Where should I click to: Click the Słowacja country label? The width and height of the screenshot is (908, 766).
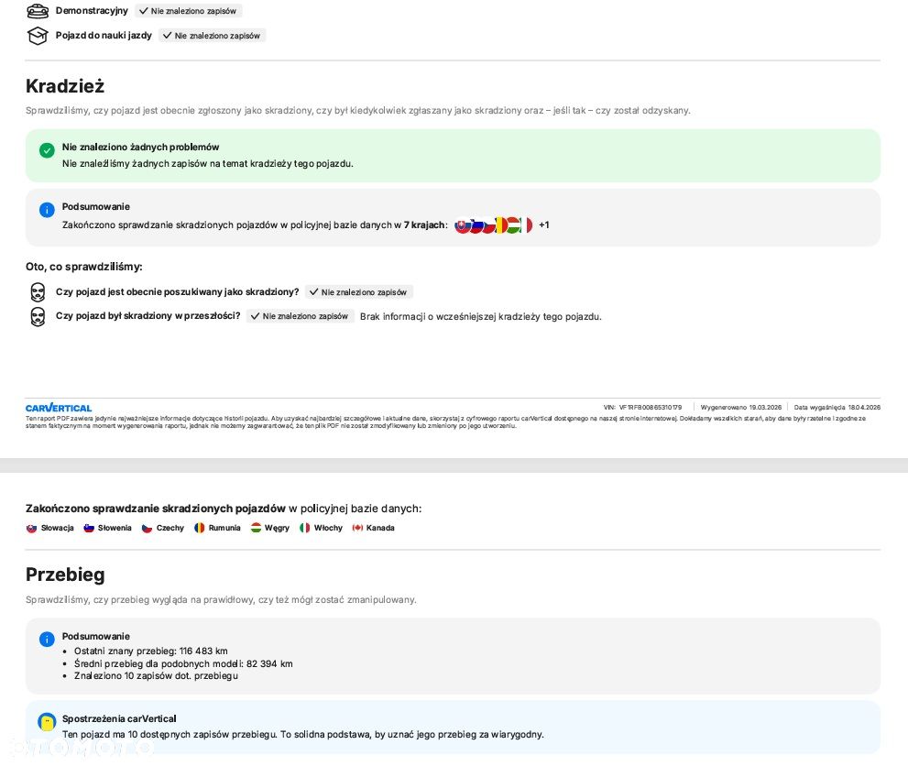pyautogui.click(x=58, y=528)
